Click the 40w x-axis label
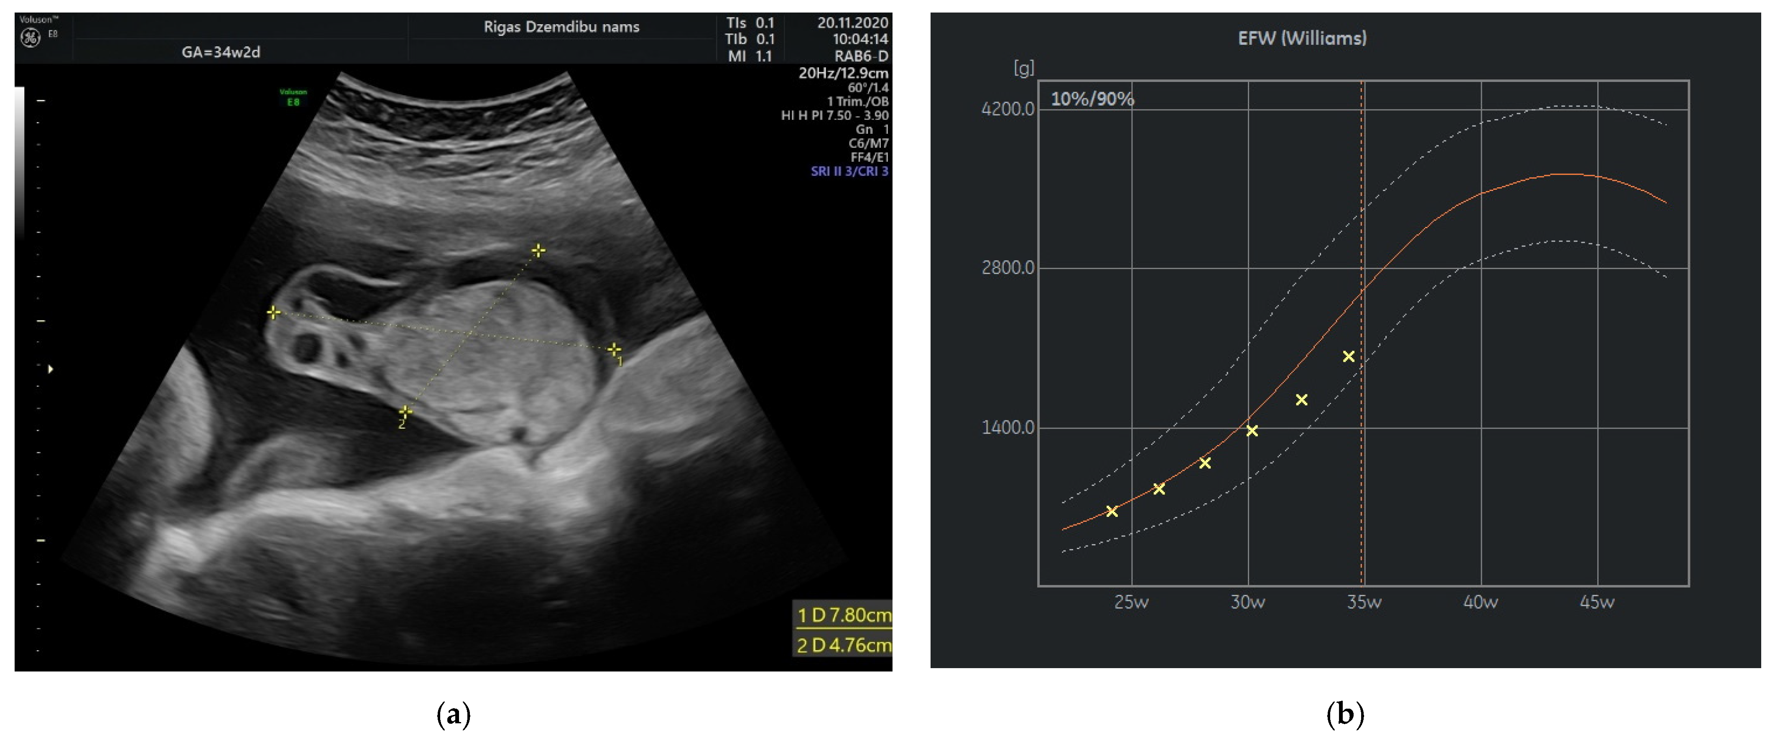The width and height of the screenshot is (1775, 735). (1481, 602)
